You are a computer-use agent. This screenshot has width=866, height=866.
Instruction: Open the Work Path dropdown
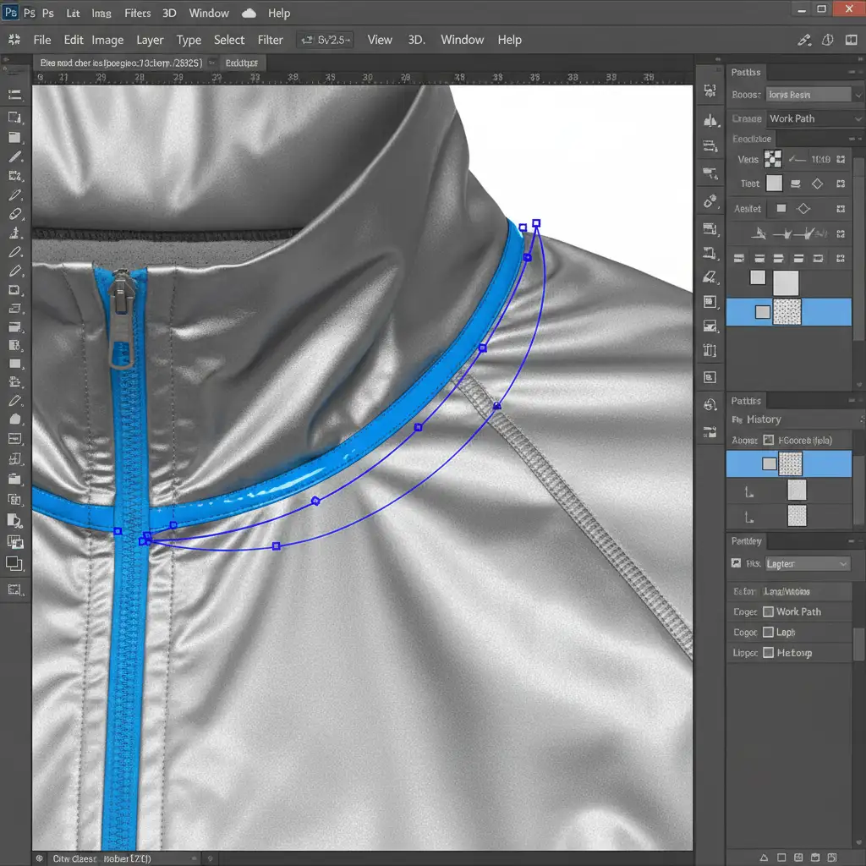[x=814, y=118]
